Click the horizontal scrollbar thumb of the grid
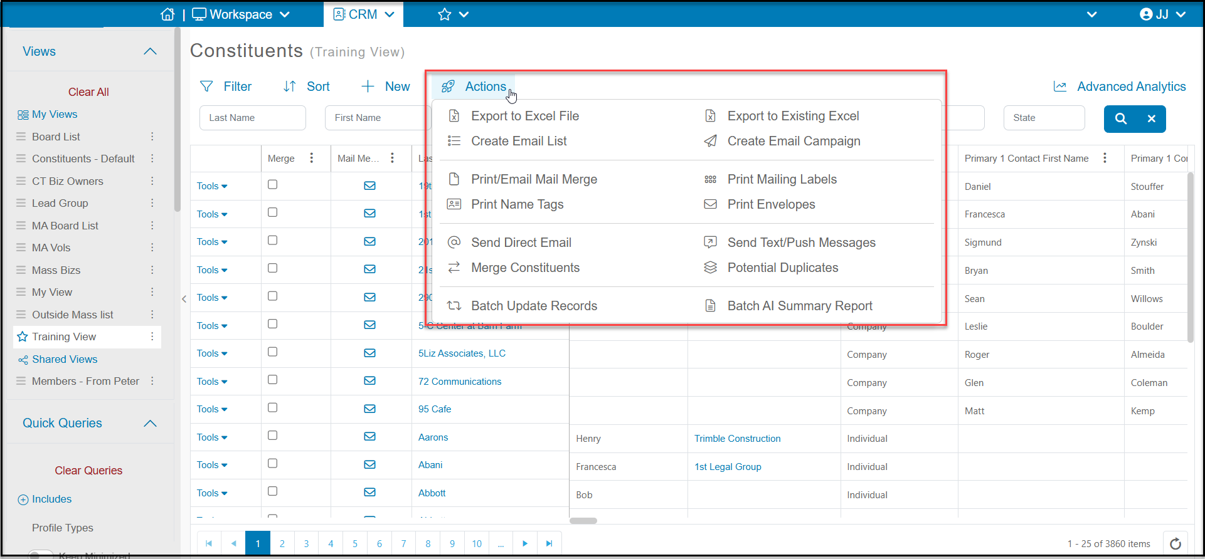 pos(583,521)
